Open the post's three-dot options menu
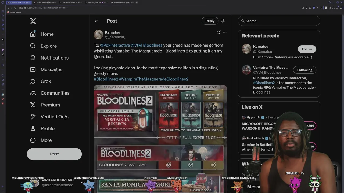The image size is (344, 193). click(x=225, y=32)
